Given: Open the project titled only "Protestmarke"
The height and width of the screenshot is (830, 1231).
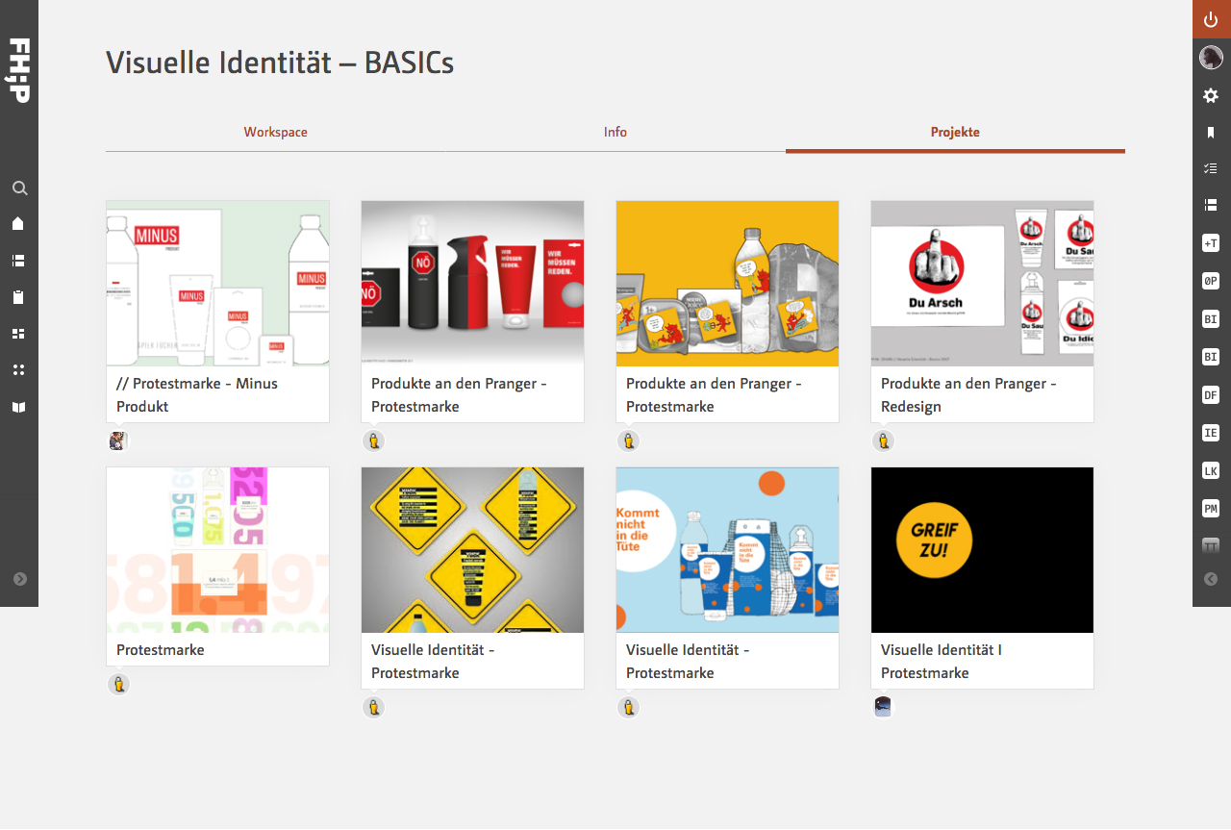Looking at the screenshot, I should [x=161, y=650].
